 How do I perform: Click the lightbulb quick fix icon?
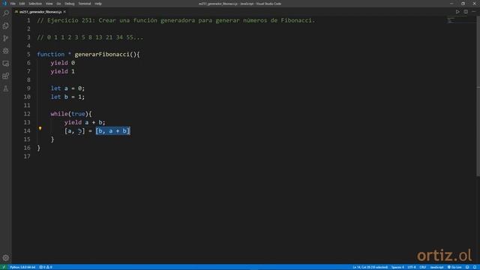pyautogui.click(x=40, y=128)
